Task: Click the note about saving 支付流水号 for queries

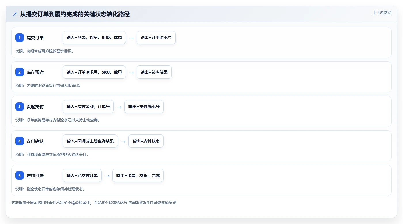Action: click(58, 120)
